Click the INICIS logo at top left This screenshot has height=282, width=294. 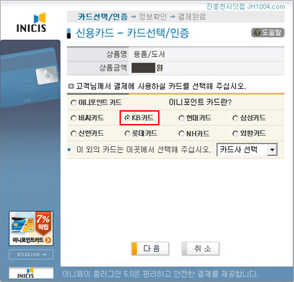[31, 22]
